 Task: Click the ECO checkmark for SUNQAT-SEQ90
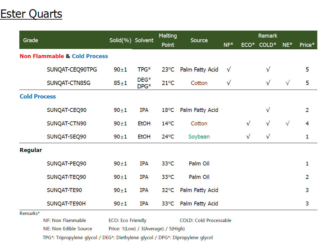pos(248,137)
